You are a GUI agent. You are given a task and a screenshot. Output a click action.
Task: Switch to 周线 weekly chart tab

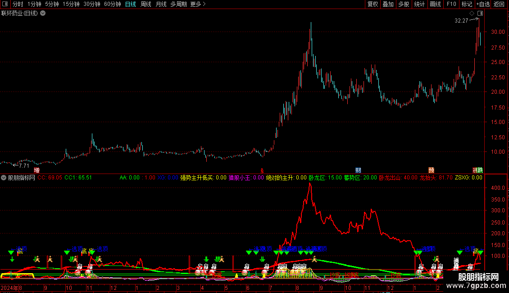(146, 4)
